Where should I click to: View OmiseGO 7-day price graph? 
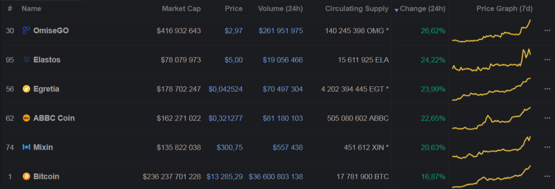click(x=492, y=30)
